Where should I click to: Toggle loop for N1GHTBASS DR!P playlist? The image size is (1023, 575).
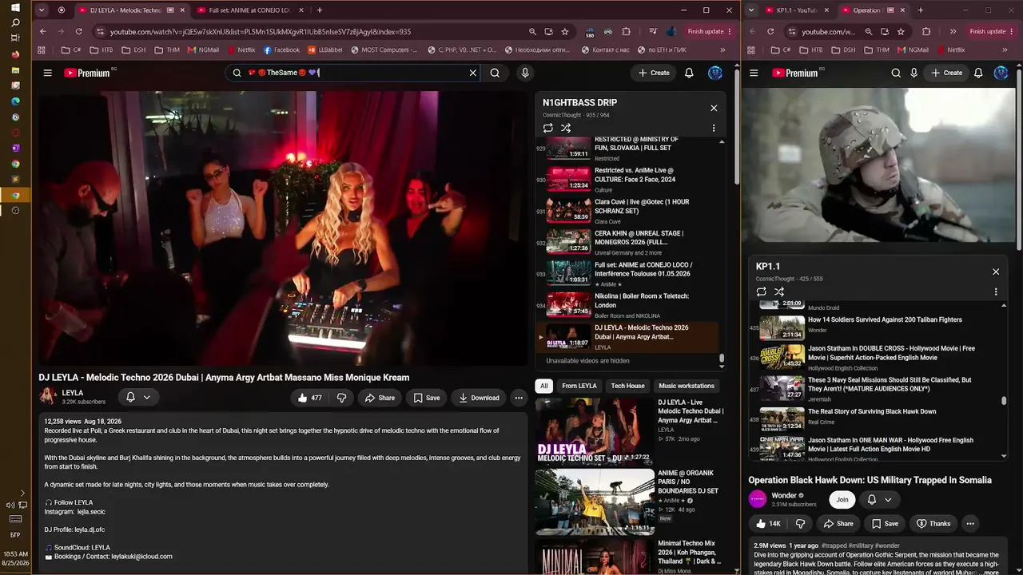[547, 128]
